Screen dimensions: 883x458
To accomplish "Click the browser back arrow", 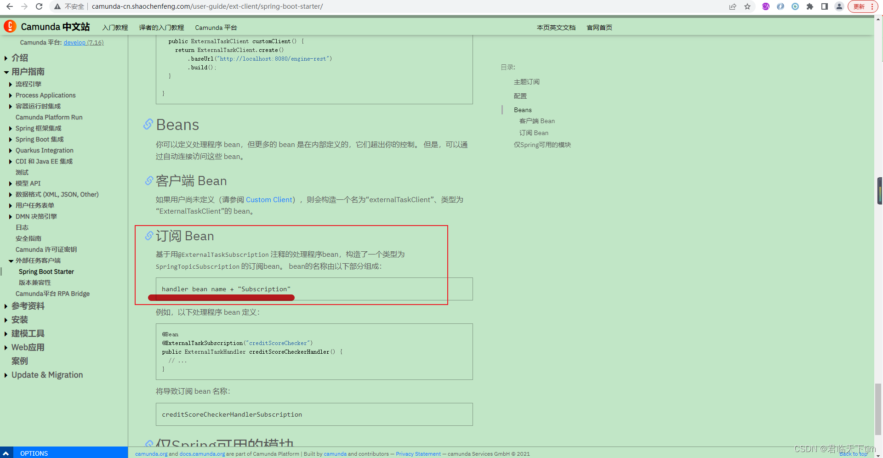I will click(x=10, y=6).
